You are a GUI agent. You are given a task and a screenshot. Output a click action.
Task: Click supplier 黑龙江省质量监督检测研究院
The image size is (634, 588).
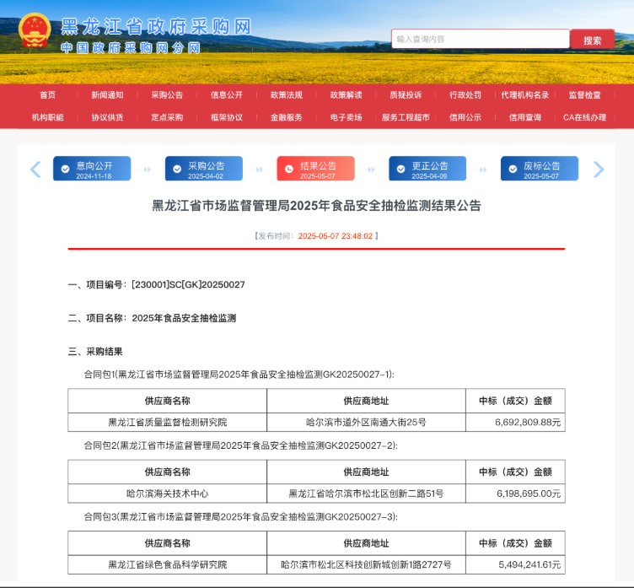tap(168, 422)
